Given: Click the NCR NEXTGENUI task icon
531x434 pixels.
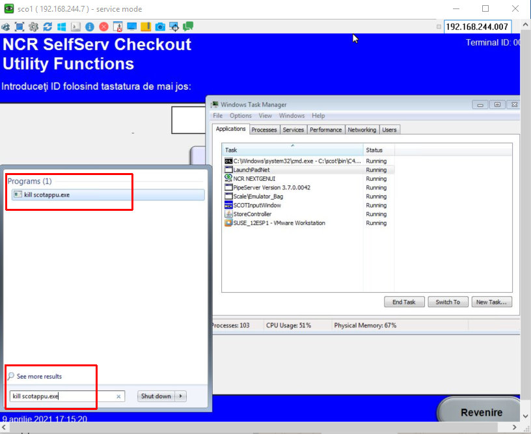Looking at the screenshot, I should point(228,178).
